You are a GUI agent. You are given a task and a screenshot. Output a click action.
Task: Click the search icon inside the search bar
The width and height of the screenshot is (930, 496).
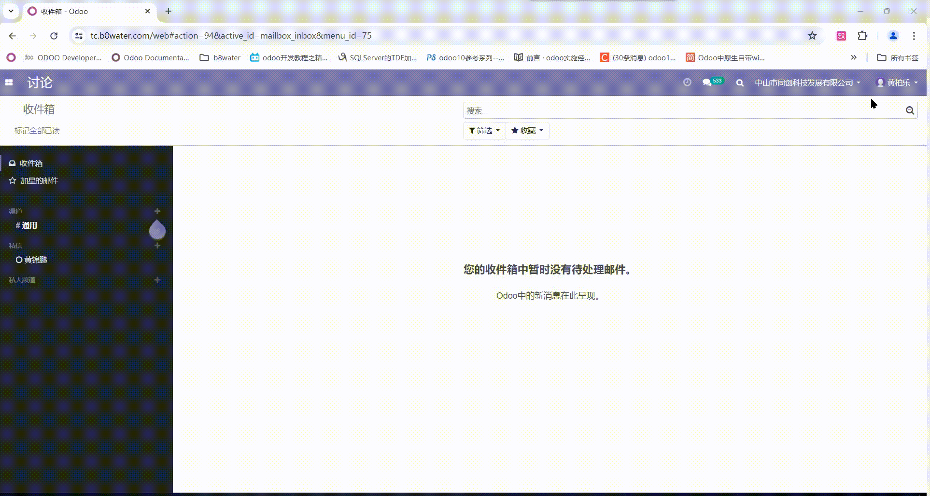910,110
